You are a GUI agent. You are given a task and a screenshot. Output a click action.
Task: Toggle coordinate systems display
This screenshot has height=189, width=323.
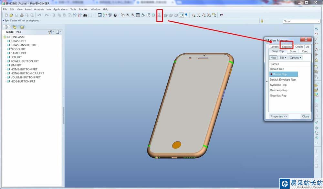(209, 15)
